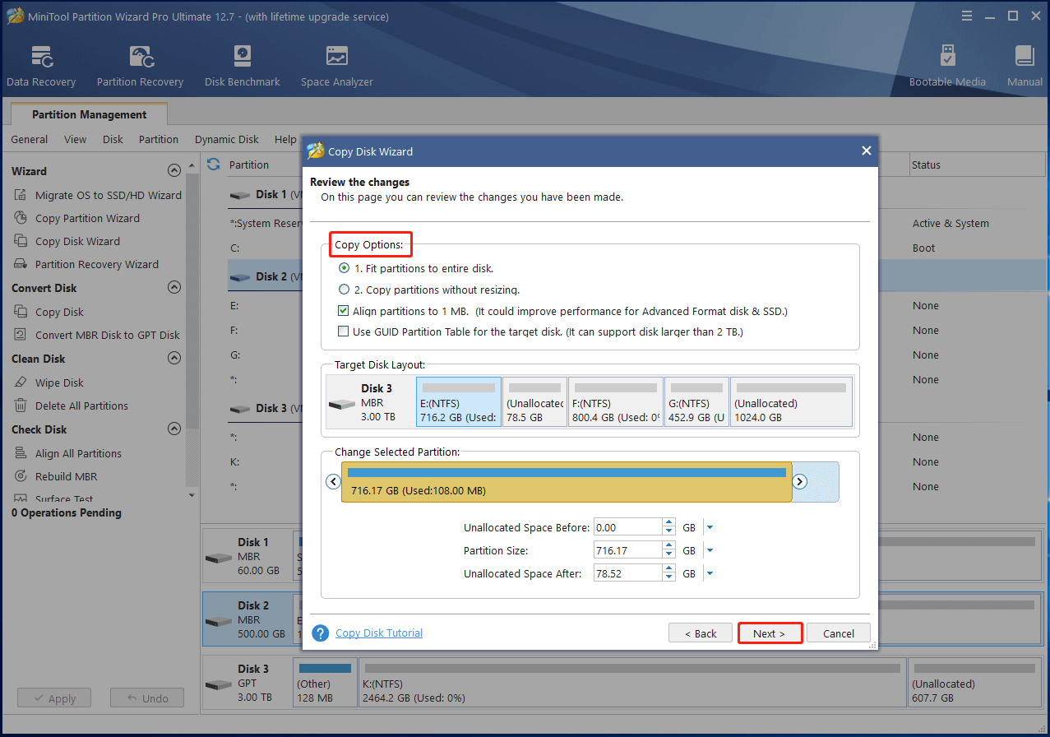Select F:(NTFS) partition in Target Disk Layout
The width and height of the screenshot is (1050, 737).
[617, 402]
